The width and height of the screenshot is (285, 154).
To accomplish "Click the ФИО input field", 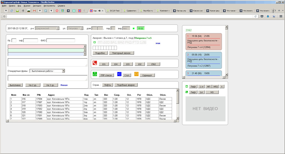I will click(x=61, y=40).
